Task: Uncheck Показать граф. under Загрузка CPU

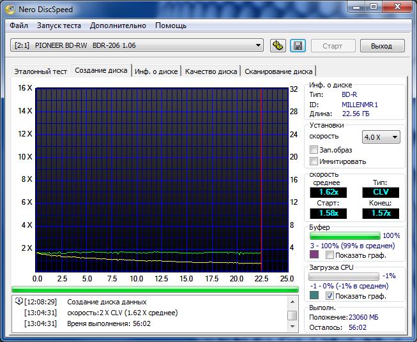Action: [x=330, y=296]
